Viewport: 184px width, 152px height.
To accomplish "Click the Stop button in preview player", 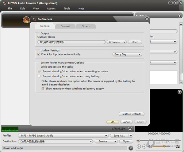I will 144,146.
